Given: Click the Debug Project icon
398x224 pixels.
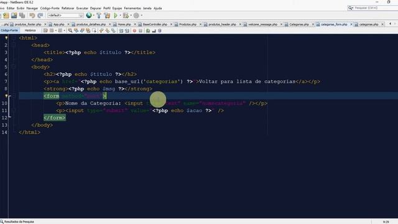Looking at the screenshot, I should coord(126,16).
